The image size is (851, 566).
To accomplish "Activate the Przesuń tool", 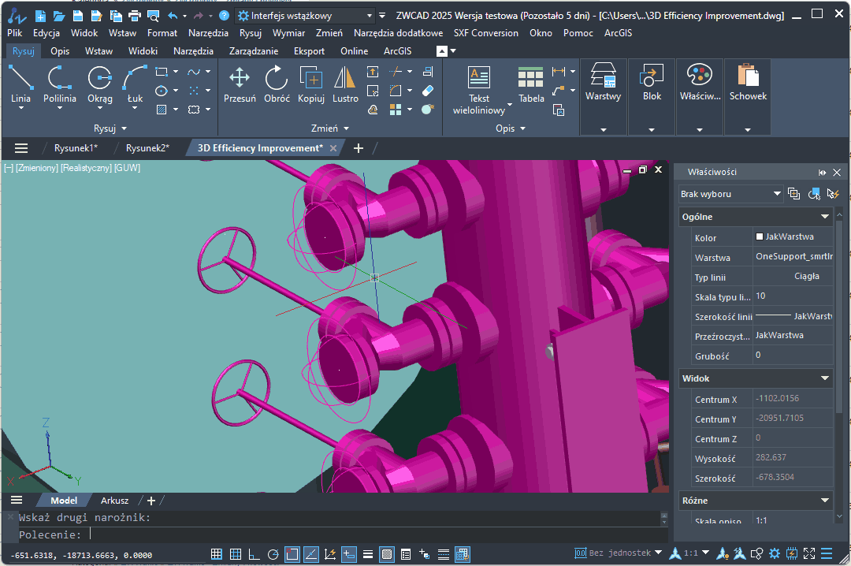I will 240,81.
